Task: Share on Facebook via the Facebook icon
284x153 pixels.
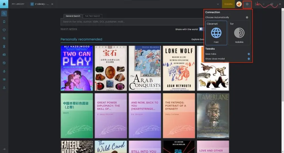Action: click(201, 29)
